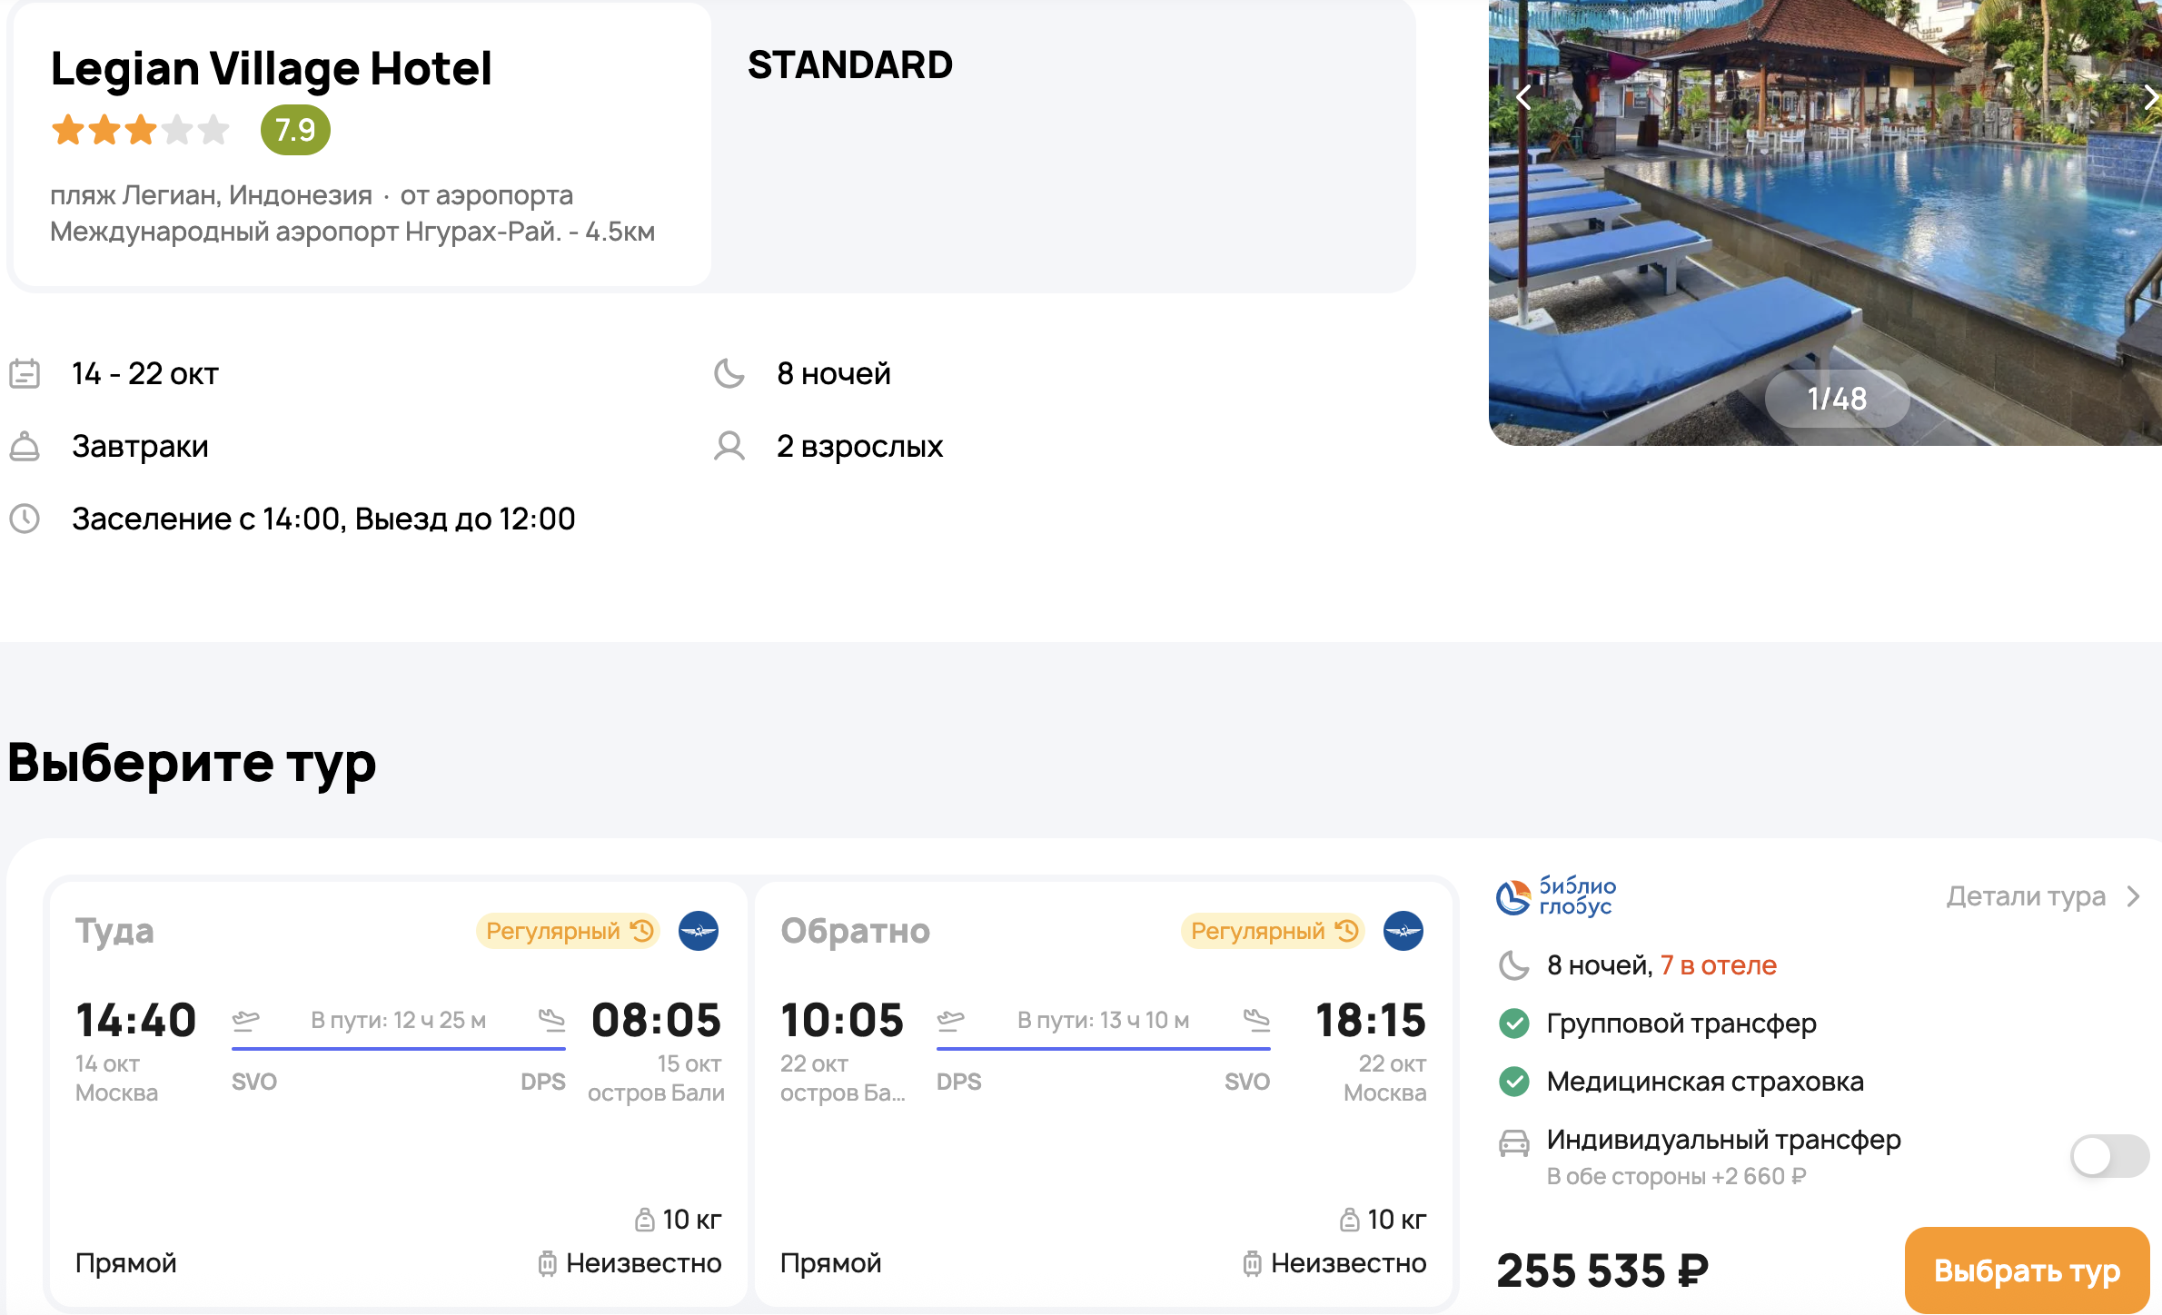The height and width of the screenshot is (1315, 2162).
Task: Click the В обе стороны +2 660 ₽ text
Action: pyautogui.click(x=1676, y=1176)
